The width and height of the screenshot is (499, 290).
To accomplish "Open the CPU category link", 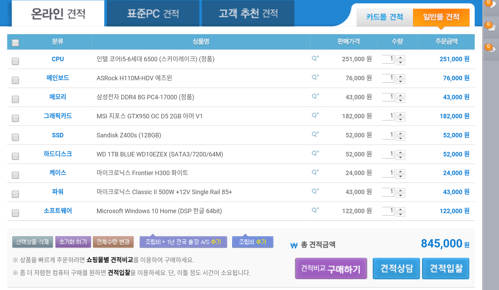I will pyautogui.click(x=58, y=59).
